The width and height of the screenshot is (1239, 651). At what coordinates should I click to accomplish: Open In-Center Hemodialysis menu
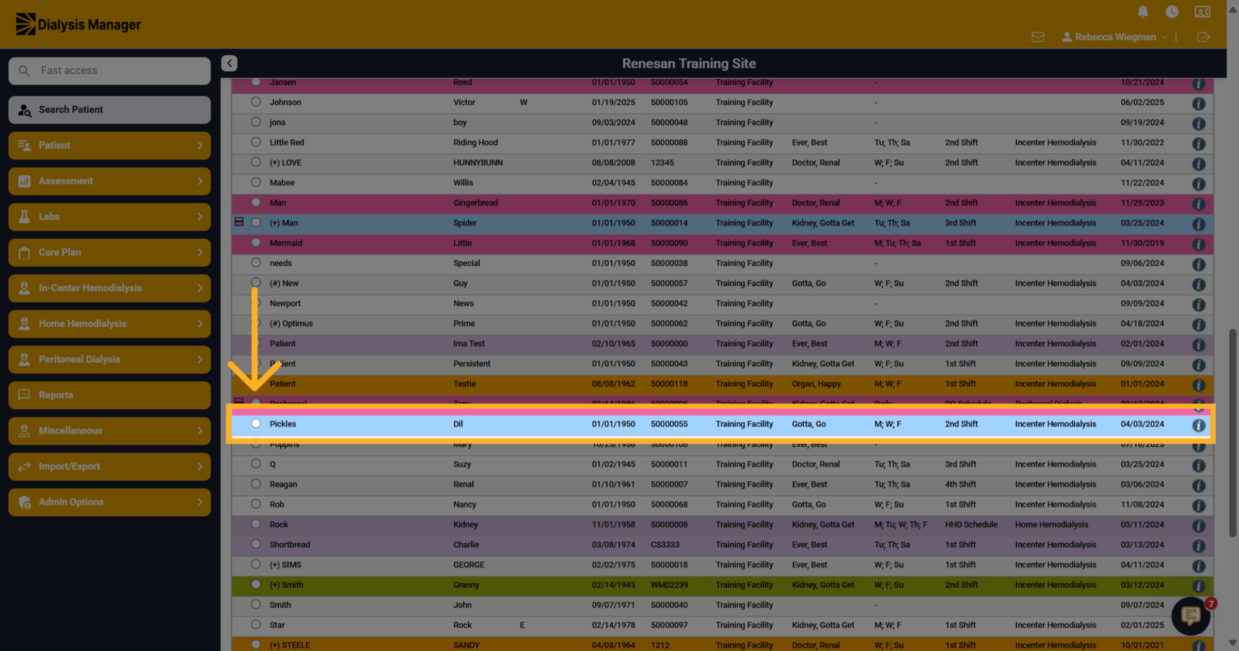pyautogui.click(x=109, y=288)
